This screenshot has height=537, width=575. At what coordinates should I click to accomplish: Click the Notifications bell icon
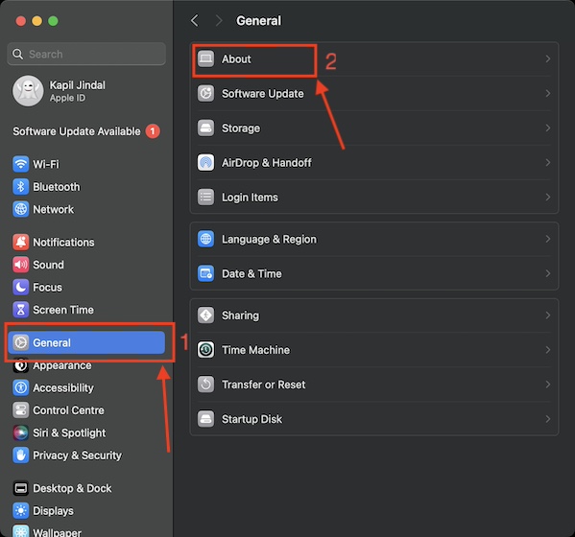tap(20, 242)
